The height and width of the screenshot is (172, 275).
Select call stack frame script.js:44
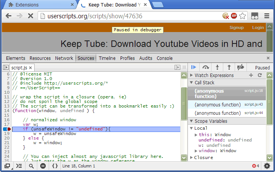227,113
